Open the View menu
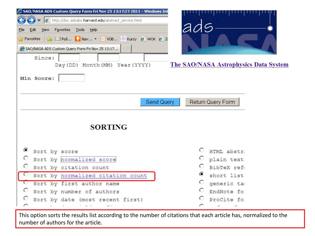The image size is (315, 236). pyautogui.click(x=46, y=30)
